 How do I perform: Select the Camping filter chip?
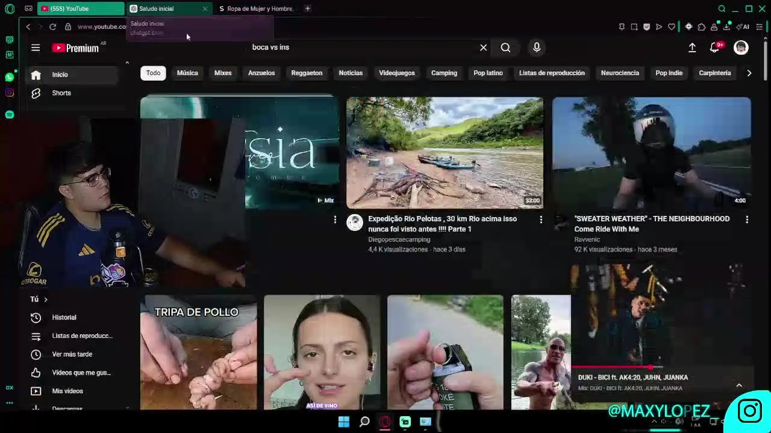(444, 73)
